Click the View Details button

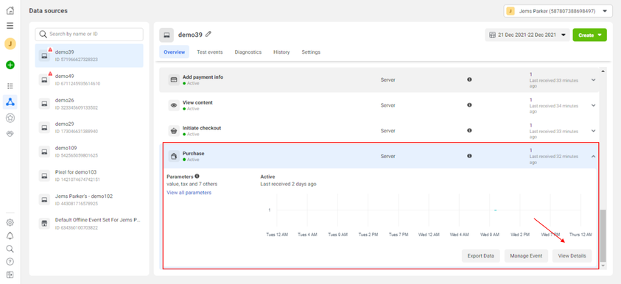click(x=572, y=256)
